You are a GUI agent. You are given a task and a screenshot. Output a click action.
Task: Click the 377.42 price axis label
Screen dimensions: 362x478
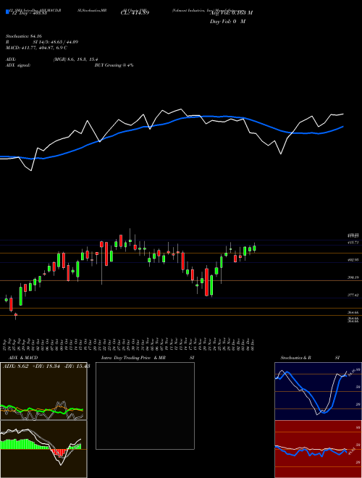point(353,295)
